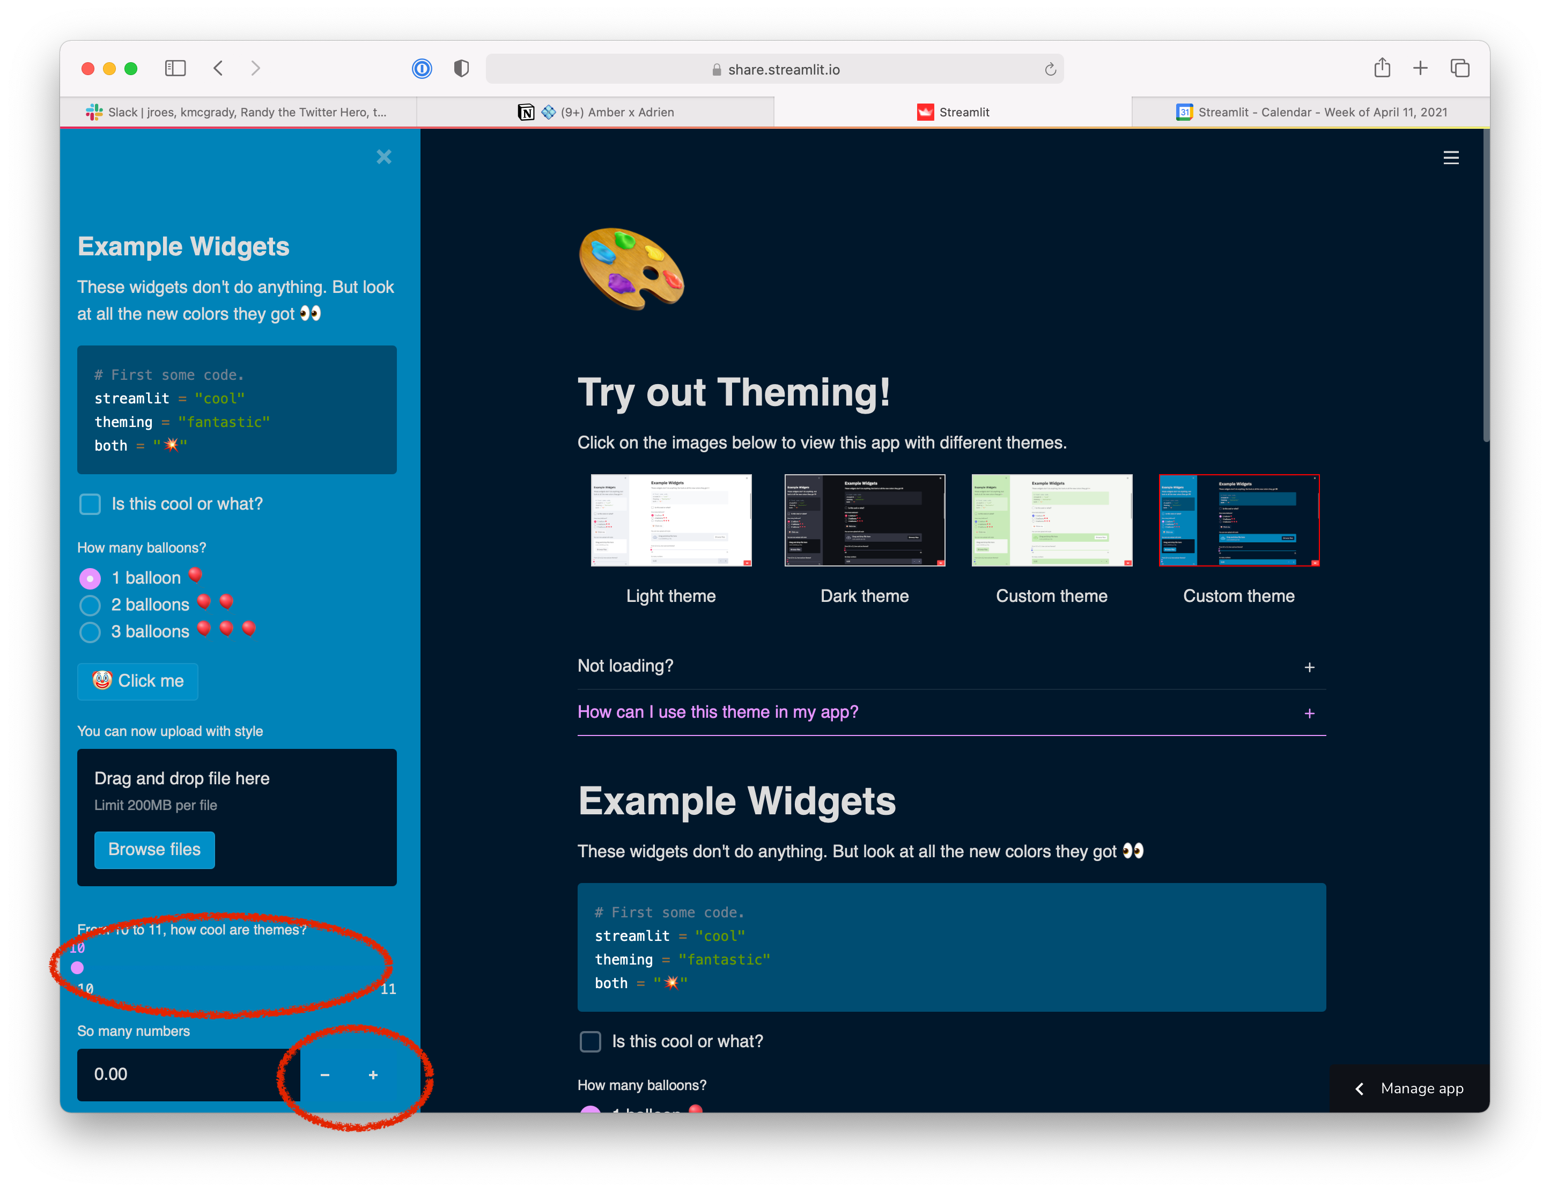The width and height of the screenshot is (1550, 1192).
Task: Show the tab overview icon
Action: click(x=1459, y=68)
